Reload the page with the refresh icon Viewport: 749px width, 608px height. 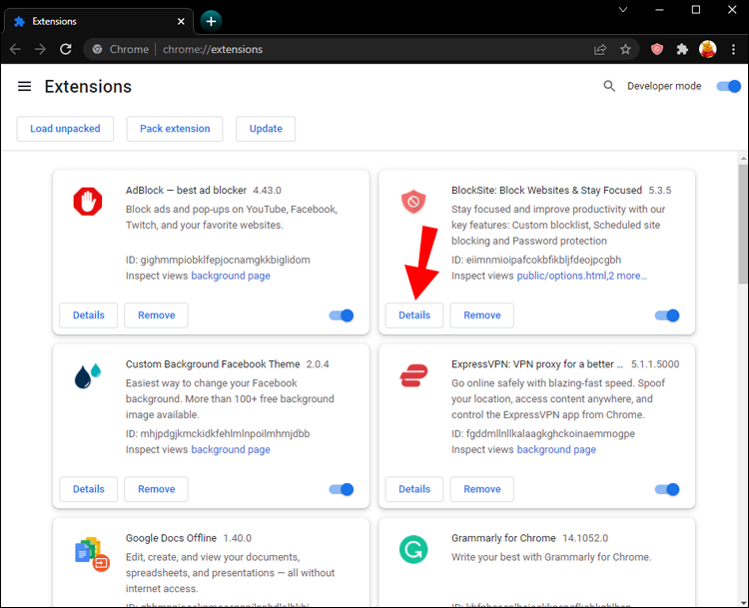click(x=66, y=49)
